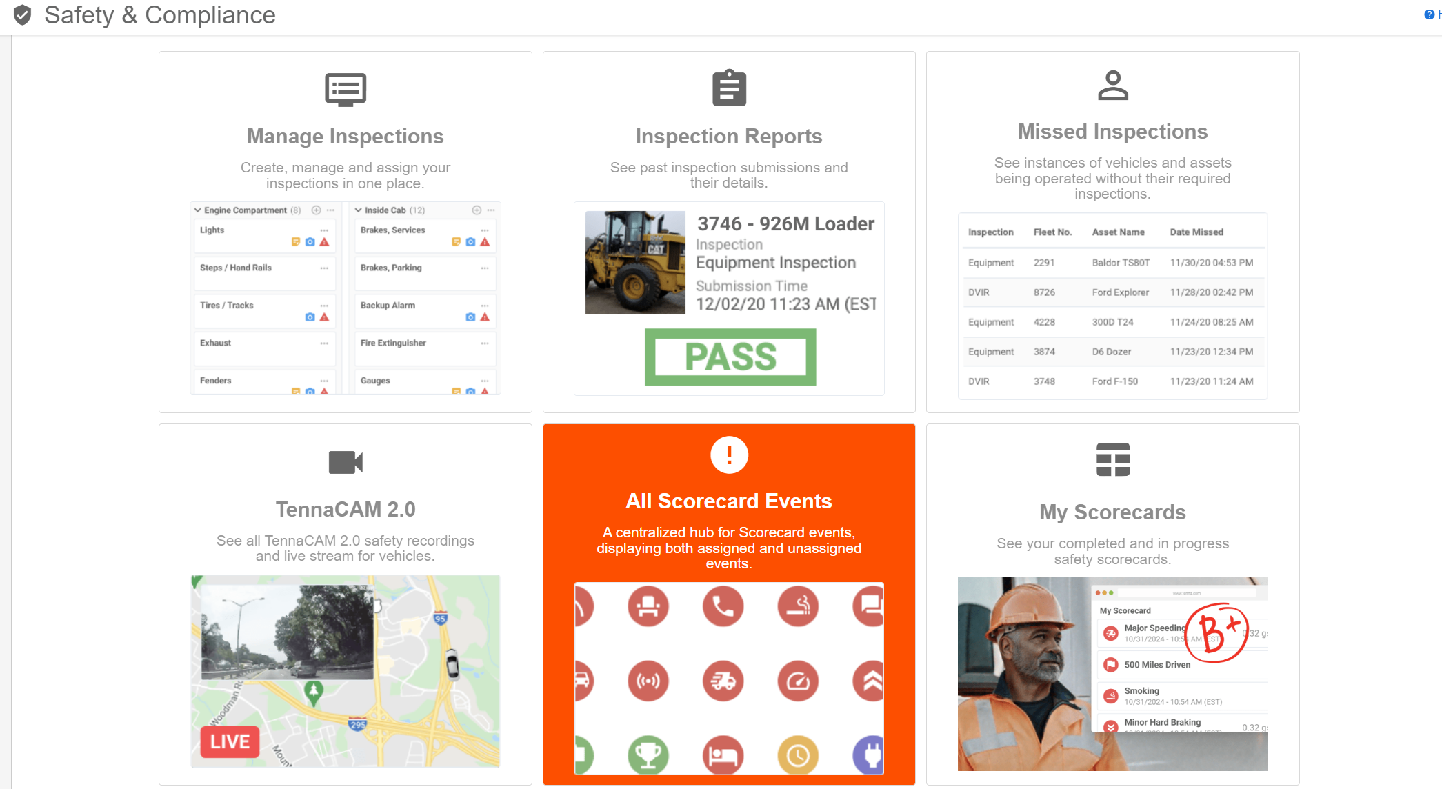Click the add icon beside Inside Cab

477,210
